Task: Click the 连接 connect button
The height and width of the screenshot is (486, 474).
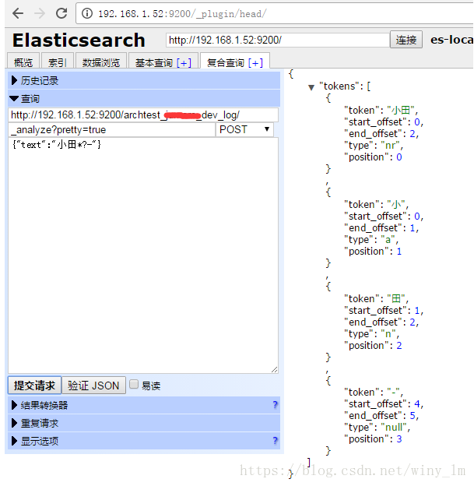Action: pos(406,40)
